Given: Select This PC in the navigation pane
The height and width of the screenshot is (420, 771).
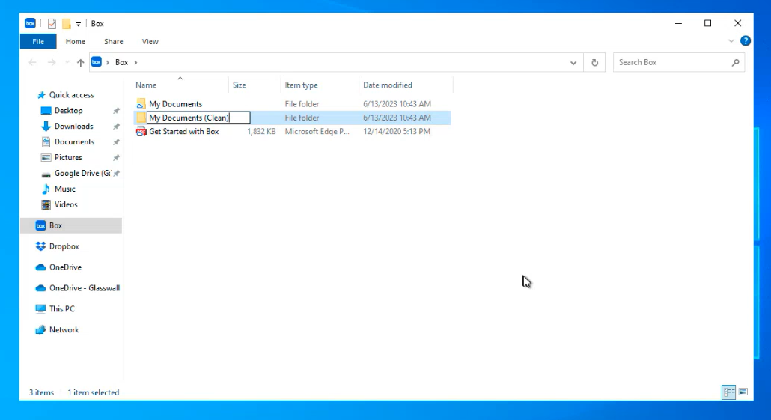Looking at the screenshot, I should tap(61, 308).
